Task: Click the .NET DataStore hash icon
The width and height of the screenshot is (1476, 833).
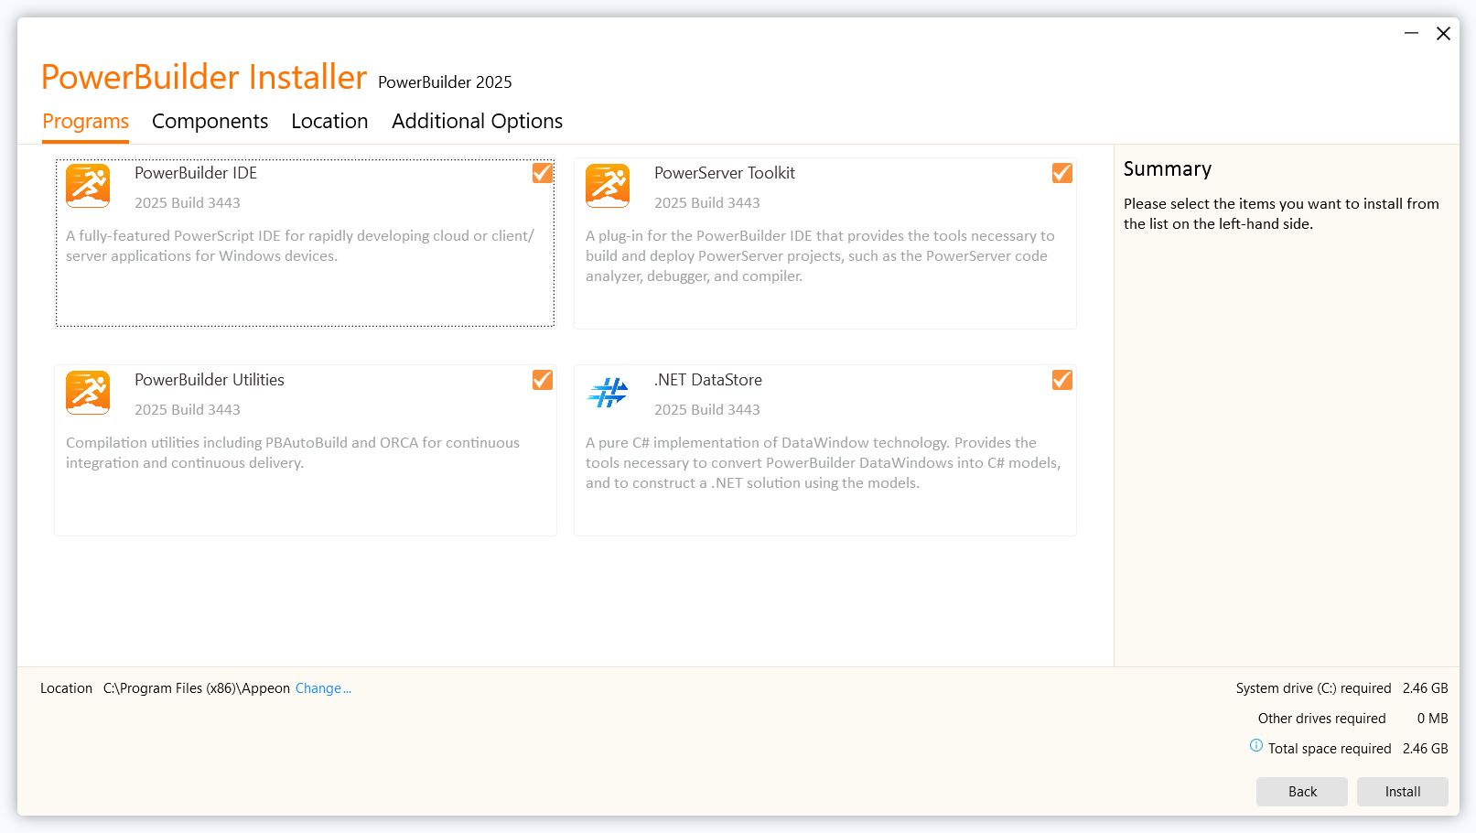Action: click(608, 393)
